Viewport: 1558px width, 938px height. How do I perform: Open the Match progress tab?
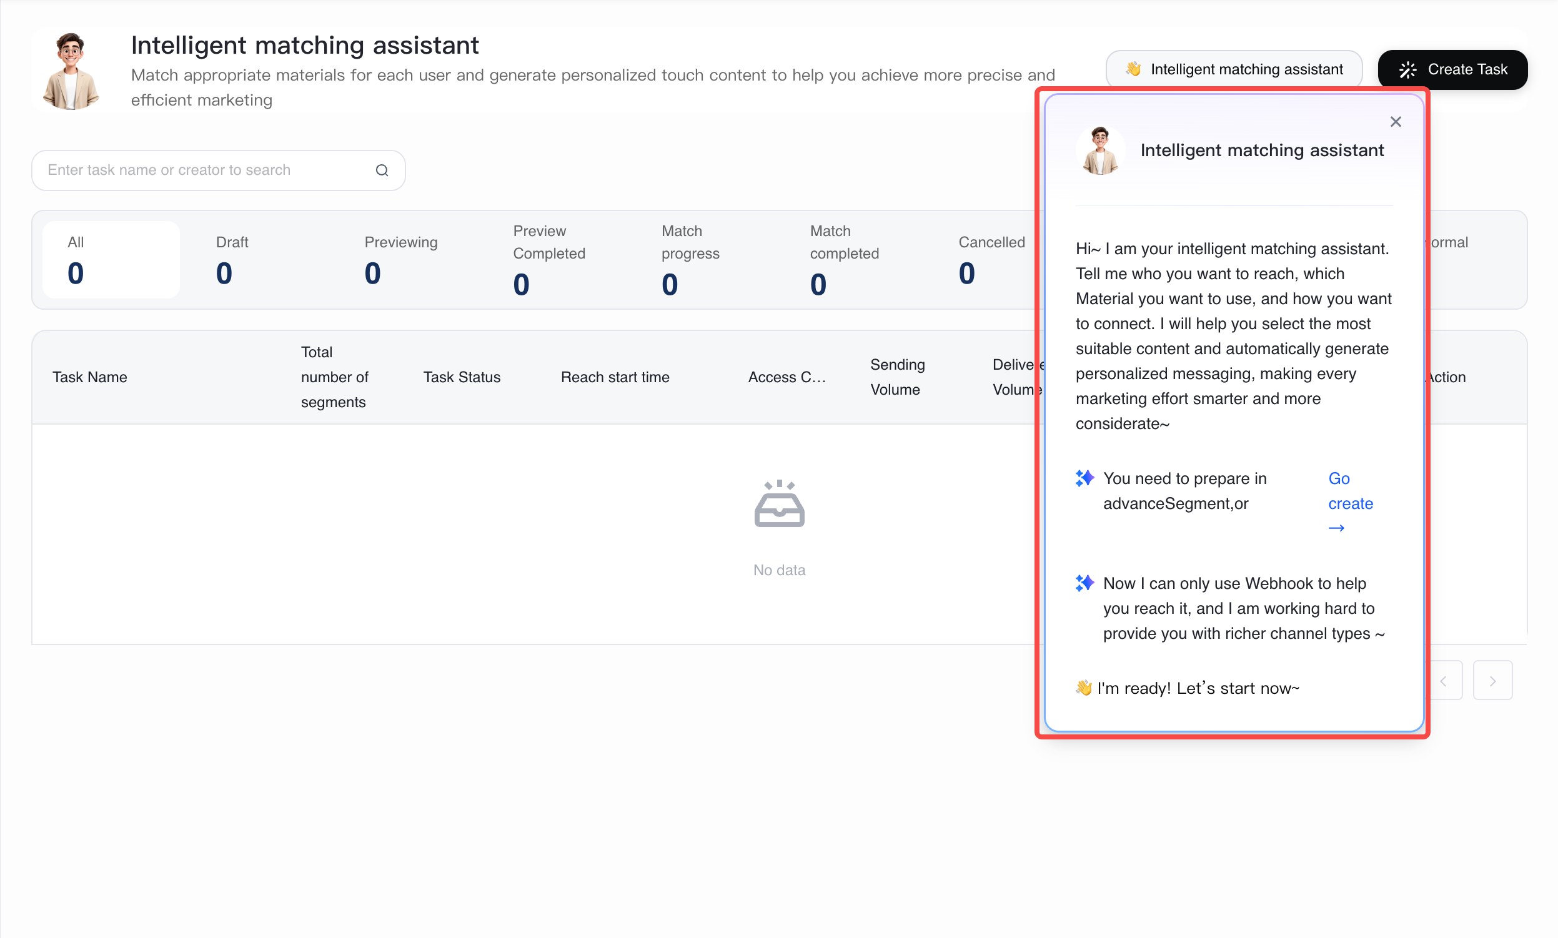coord(705,260)
